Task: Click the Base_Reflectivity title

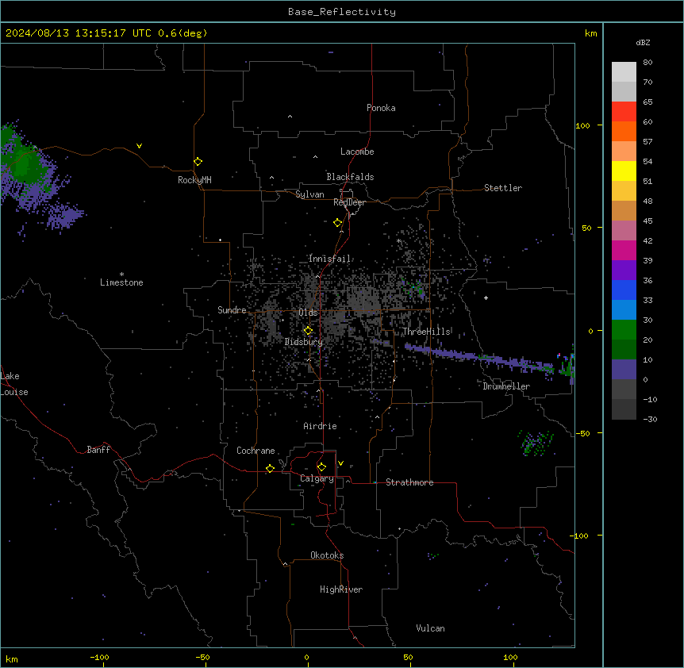Action: (x=342, y=12)
